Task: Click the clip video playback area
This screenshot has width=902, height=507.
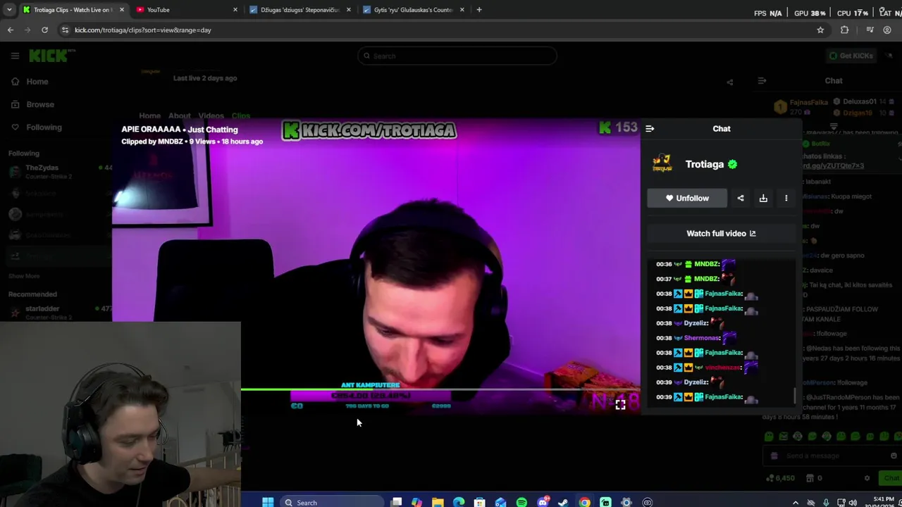Action: (x=377, y=268)
